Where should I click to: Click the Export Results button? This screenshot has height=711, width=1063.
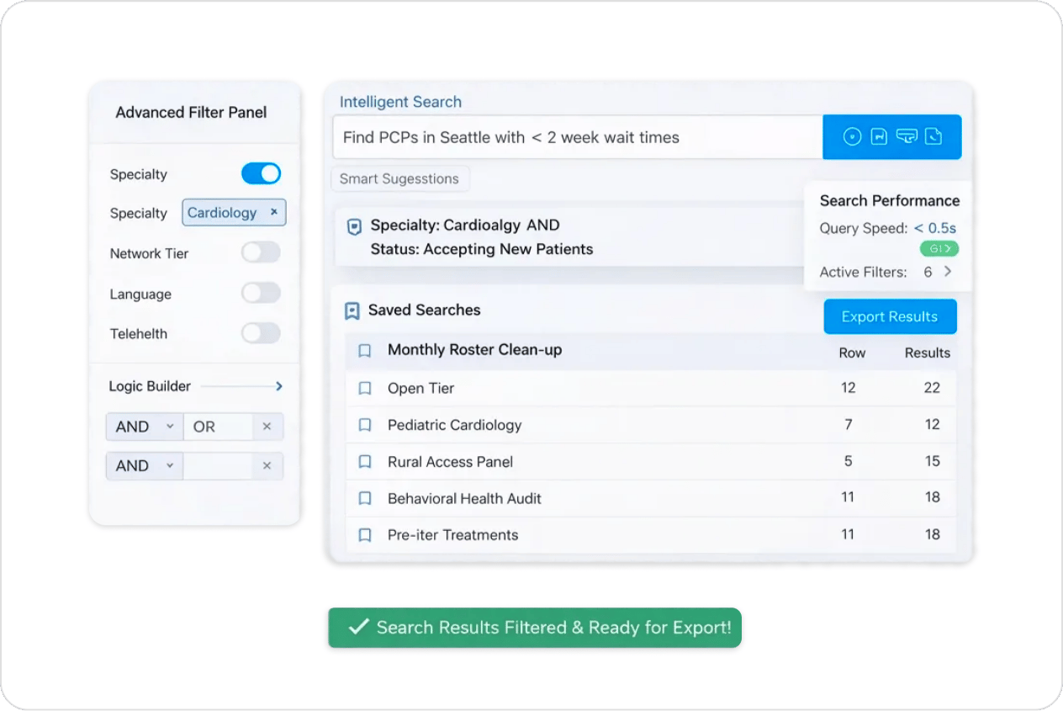pos(889,317)
